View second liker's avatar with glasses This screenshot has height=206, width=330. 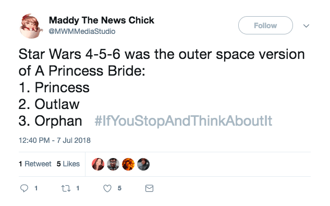point(113,164)
